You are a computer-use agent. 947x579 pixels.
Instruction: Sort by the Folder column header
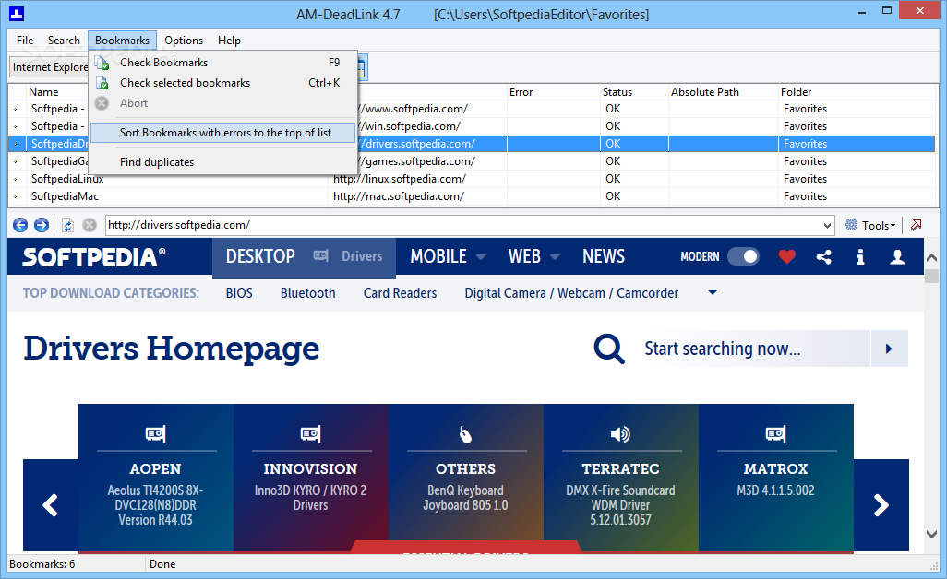click(x=857, y=92)
